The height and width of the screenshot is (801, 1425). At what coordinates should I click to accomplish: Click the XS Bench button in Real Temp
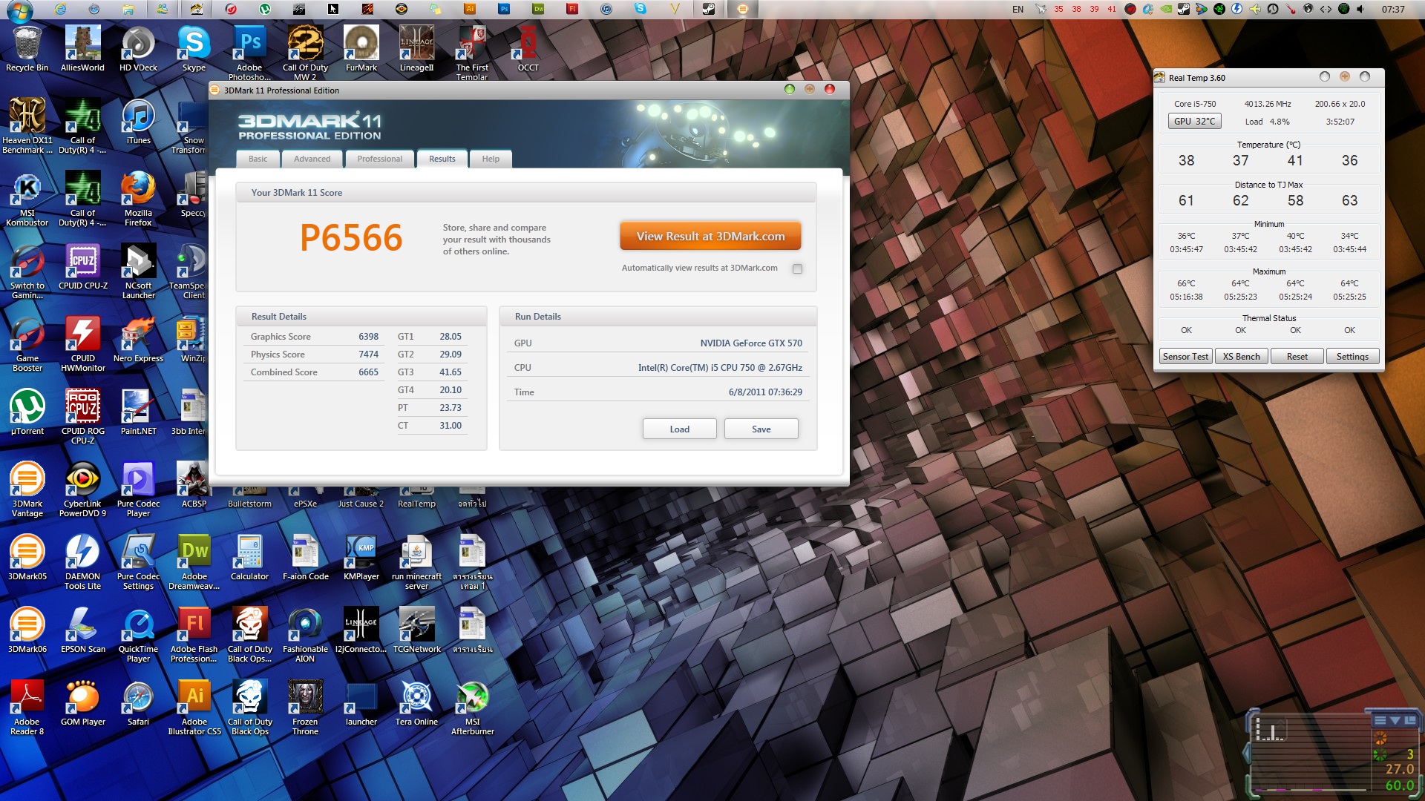click(1241, 357)
